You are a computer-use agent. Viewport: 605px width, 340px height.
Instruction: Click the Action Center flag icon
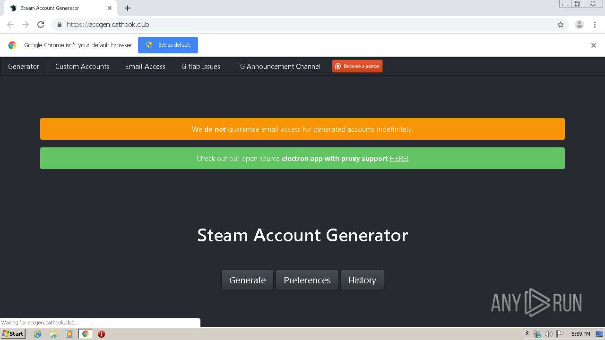[560, 334]
